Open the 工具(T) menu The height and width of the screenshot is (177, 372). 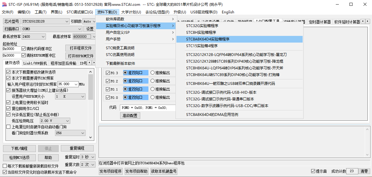pos(40,12)
